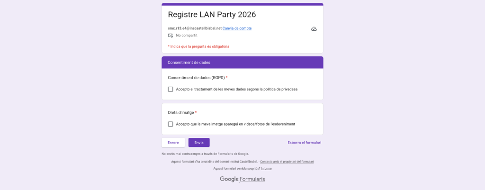Click the Google Formularis logo
485x190 pixels.
point(242,179)
